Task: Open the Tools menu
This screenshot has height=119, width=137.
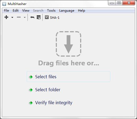Action: pyautogui.click(x=51, y=11)
